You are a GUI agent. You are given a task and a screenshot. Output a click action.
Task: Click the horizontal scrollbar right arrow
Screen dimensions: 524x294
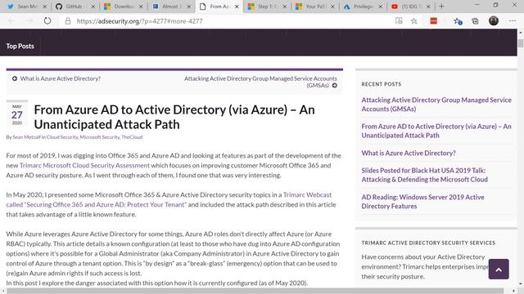[514, 291]
